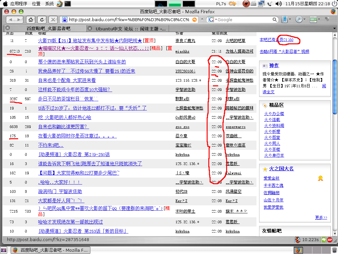Click the power button icon in top panel
The width and height of the screenshot is (338, 254).
click(x=334, y=4)
